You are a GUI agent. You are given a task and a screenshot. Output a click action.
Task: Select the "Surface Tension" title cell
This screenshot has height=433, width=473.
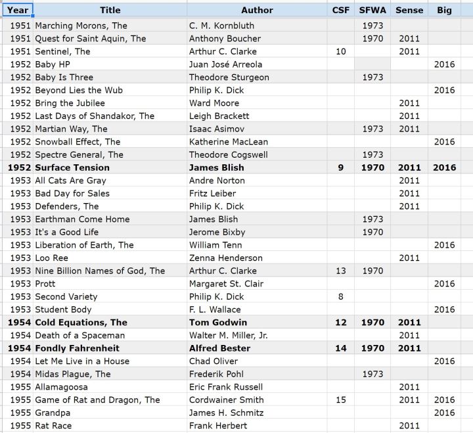coord(72,168)
